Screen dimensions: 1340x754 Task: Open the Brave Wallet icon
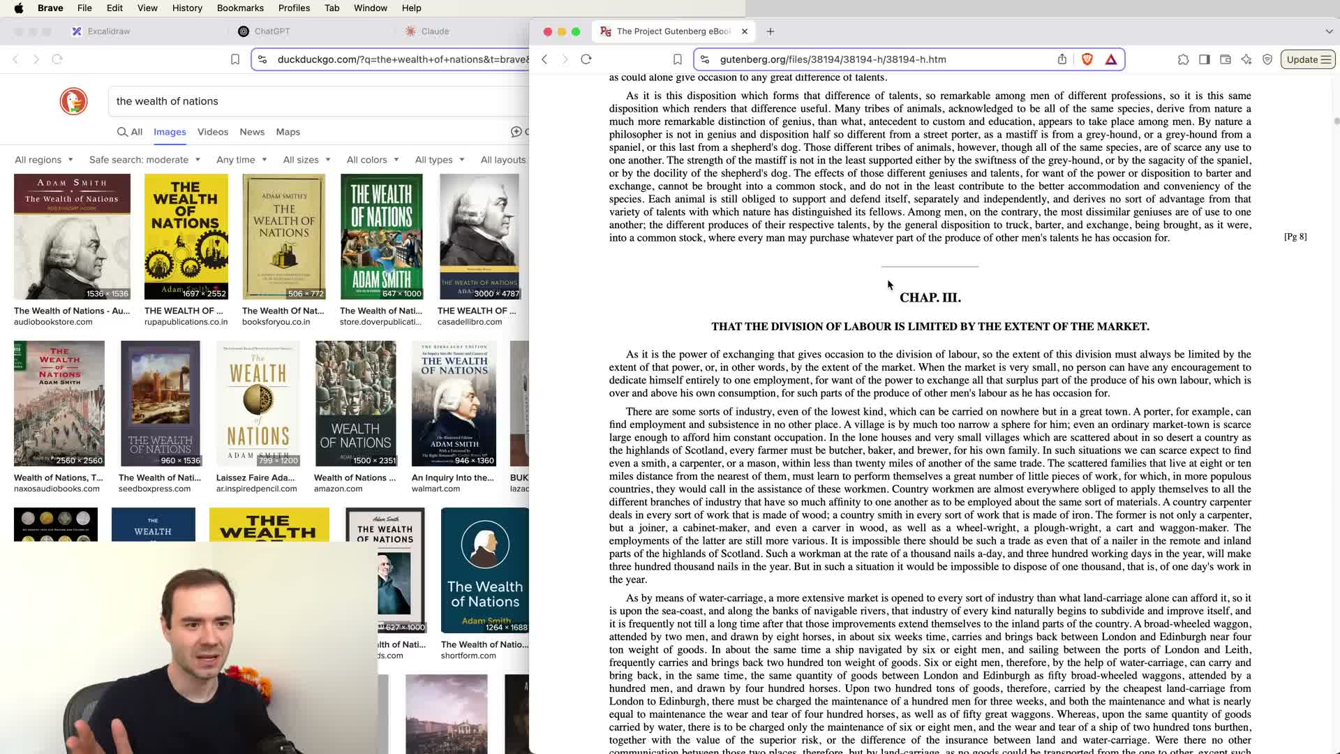pyautogui.click(x=1226, y=59)
